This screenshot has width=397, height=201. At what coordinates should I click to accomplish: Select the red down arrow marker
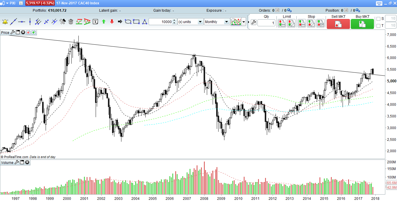click(x=112, y=22)
